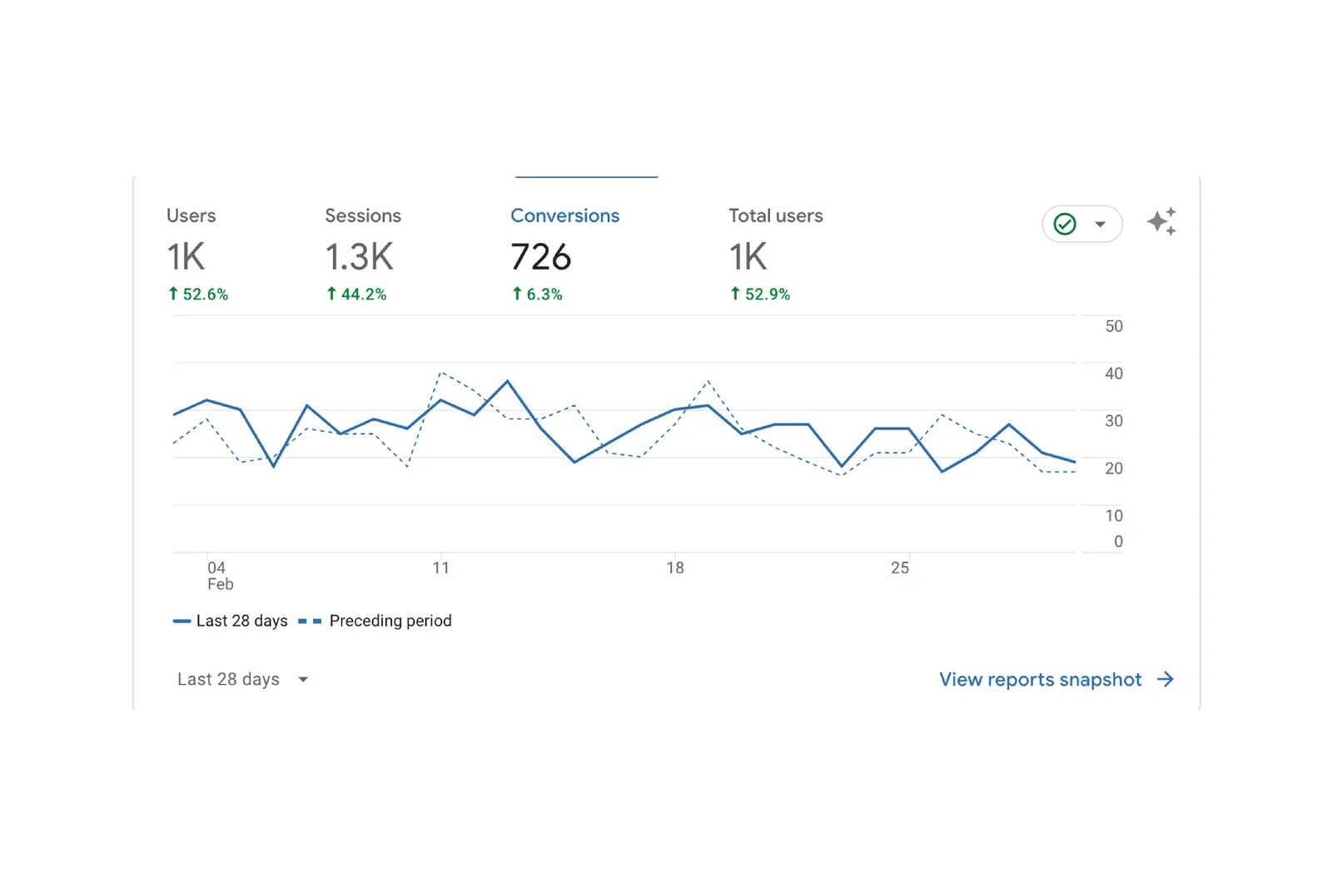Click the 6.3% Conversions change value

pyautogui.click(x=537, y=294)
